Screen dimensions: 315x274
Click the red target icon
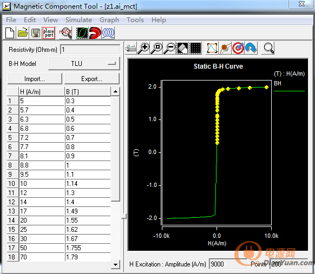tap(238, 48)
